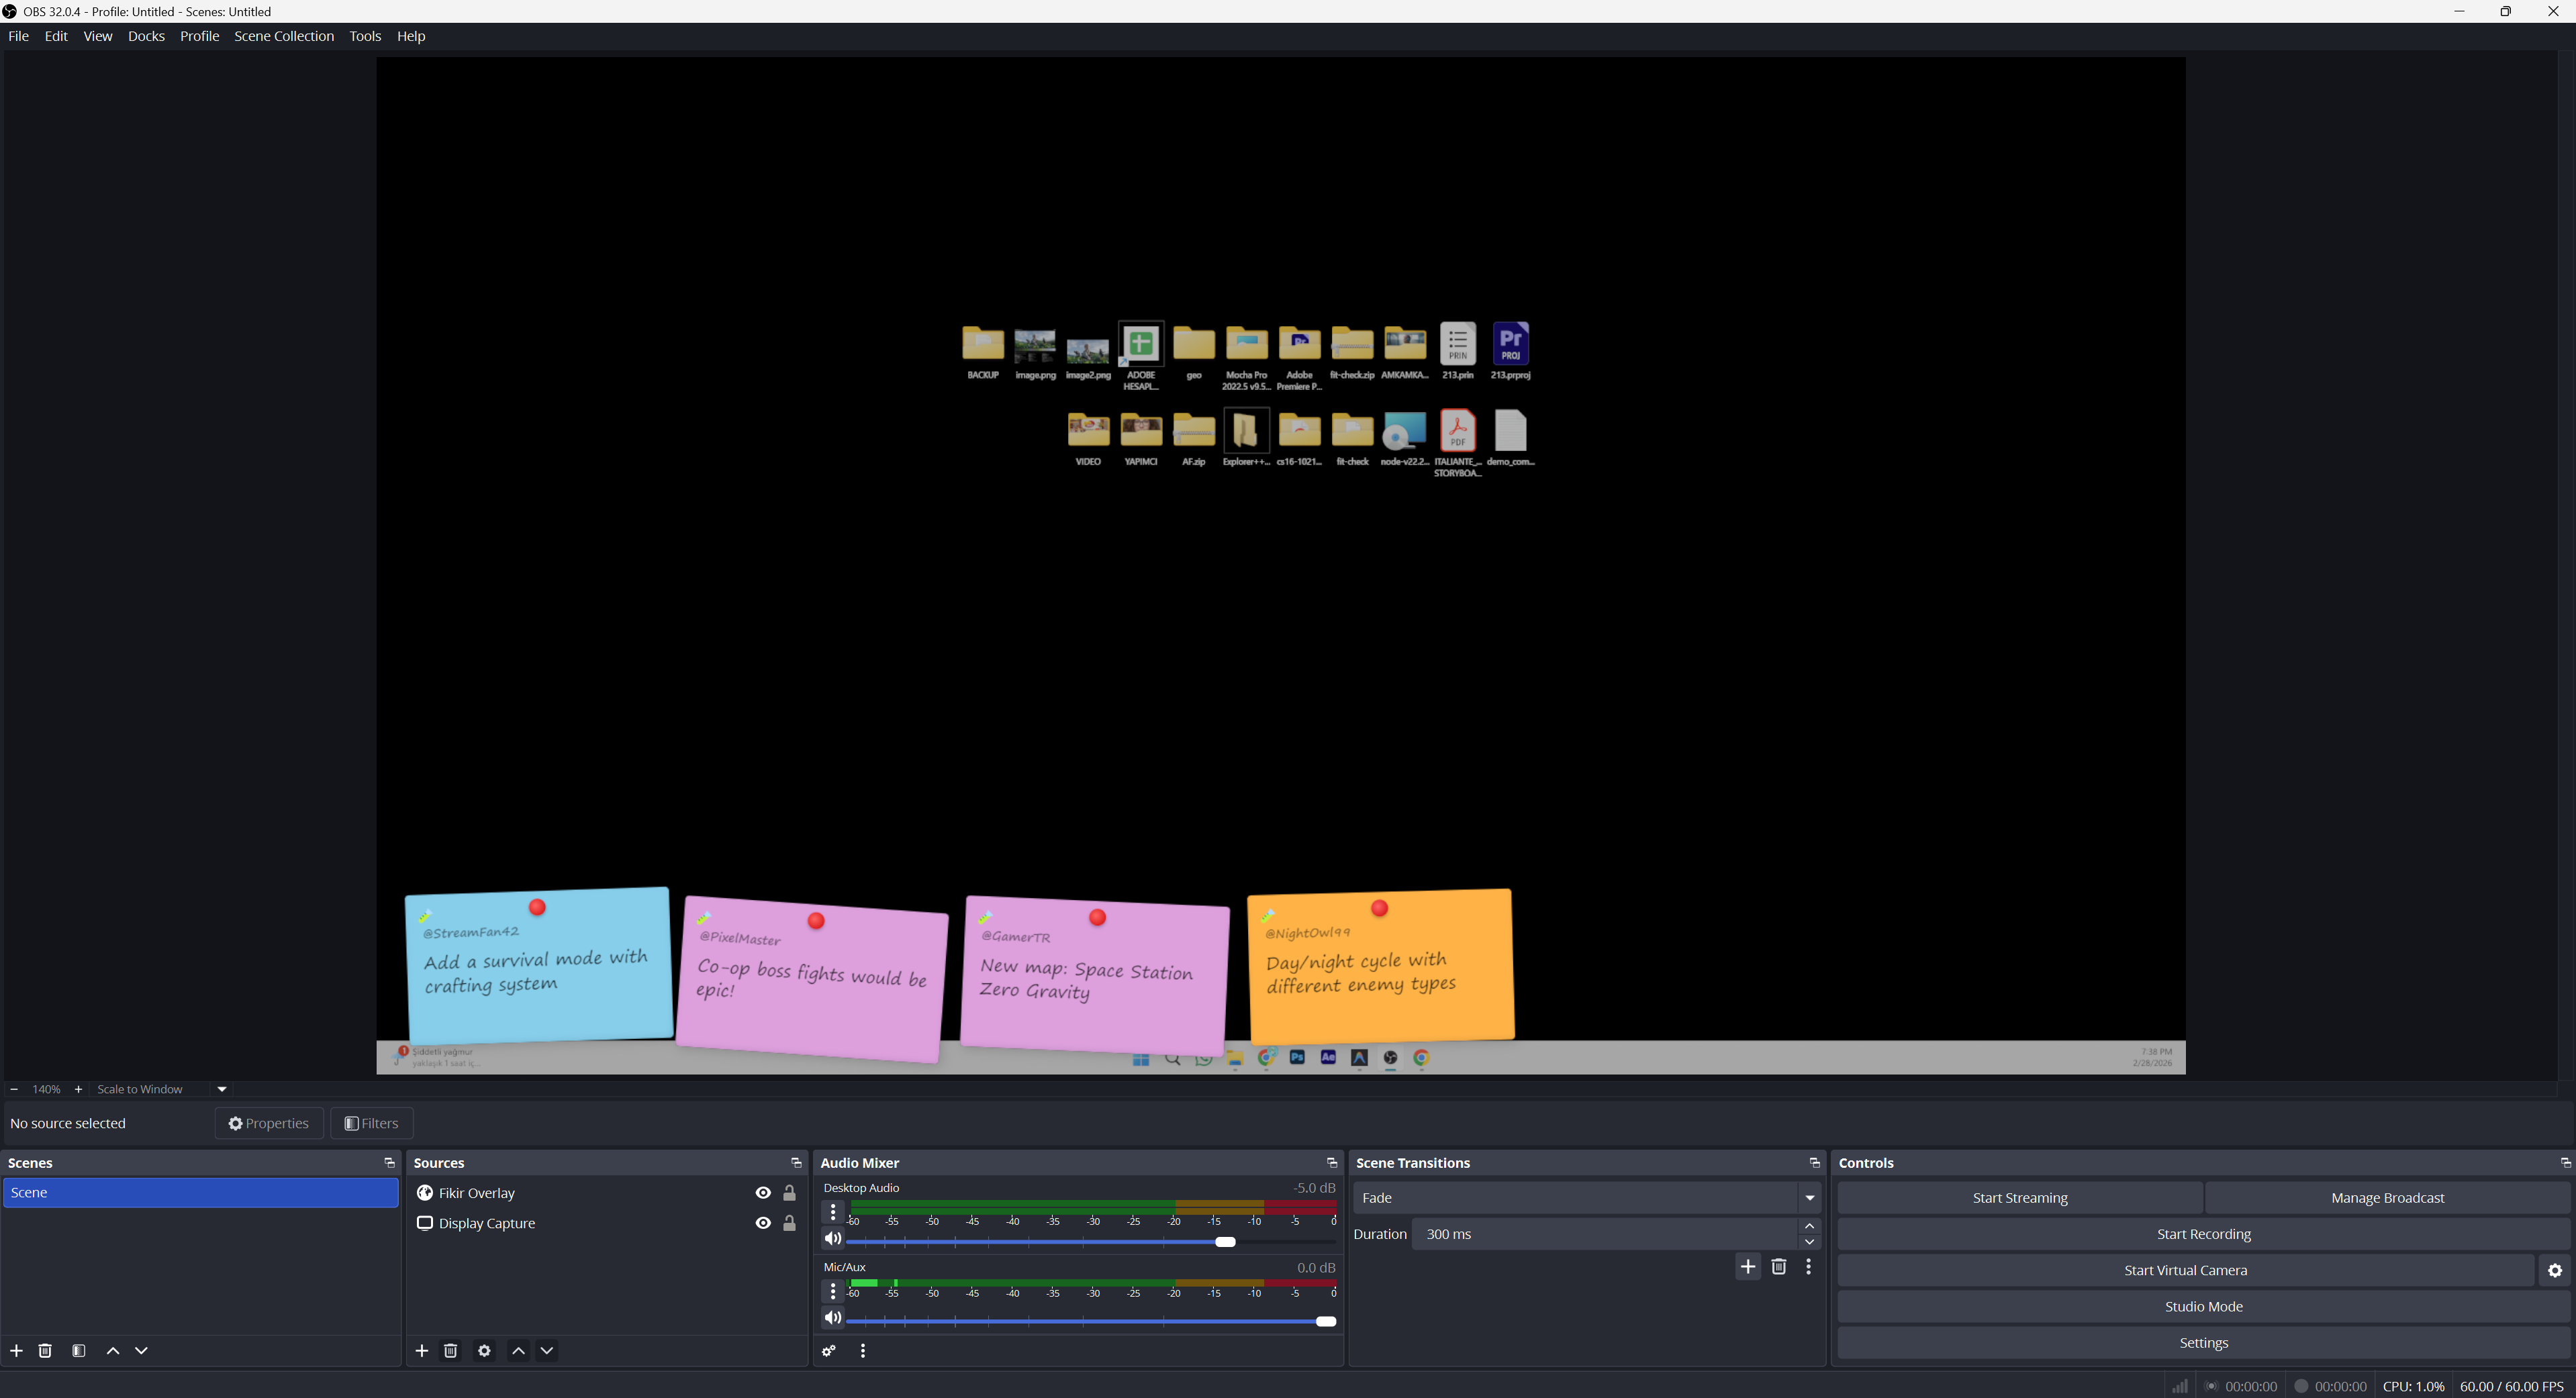This screenshot has height=1398, width=2576.
Task: Move scene down arrow in Scenes dock
Action: (x=142, y=1351)
